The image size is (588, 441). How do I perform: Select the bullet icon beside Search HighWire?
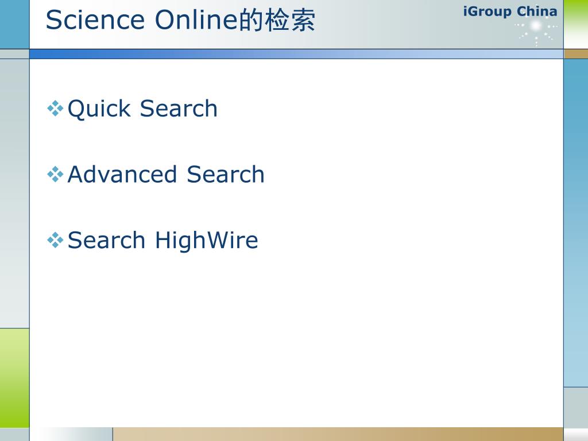pos(55,240)
